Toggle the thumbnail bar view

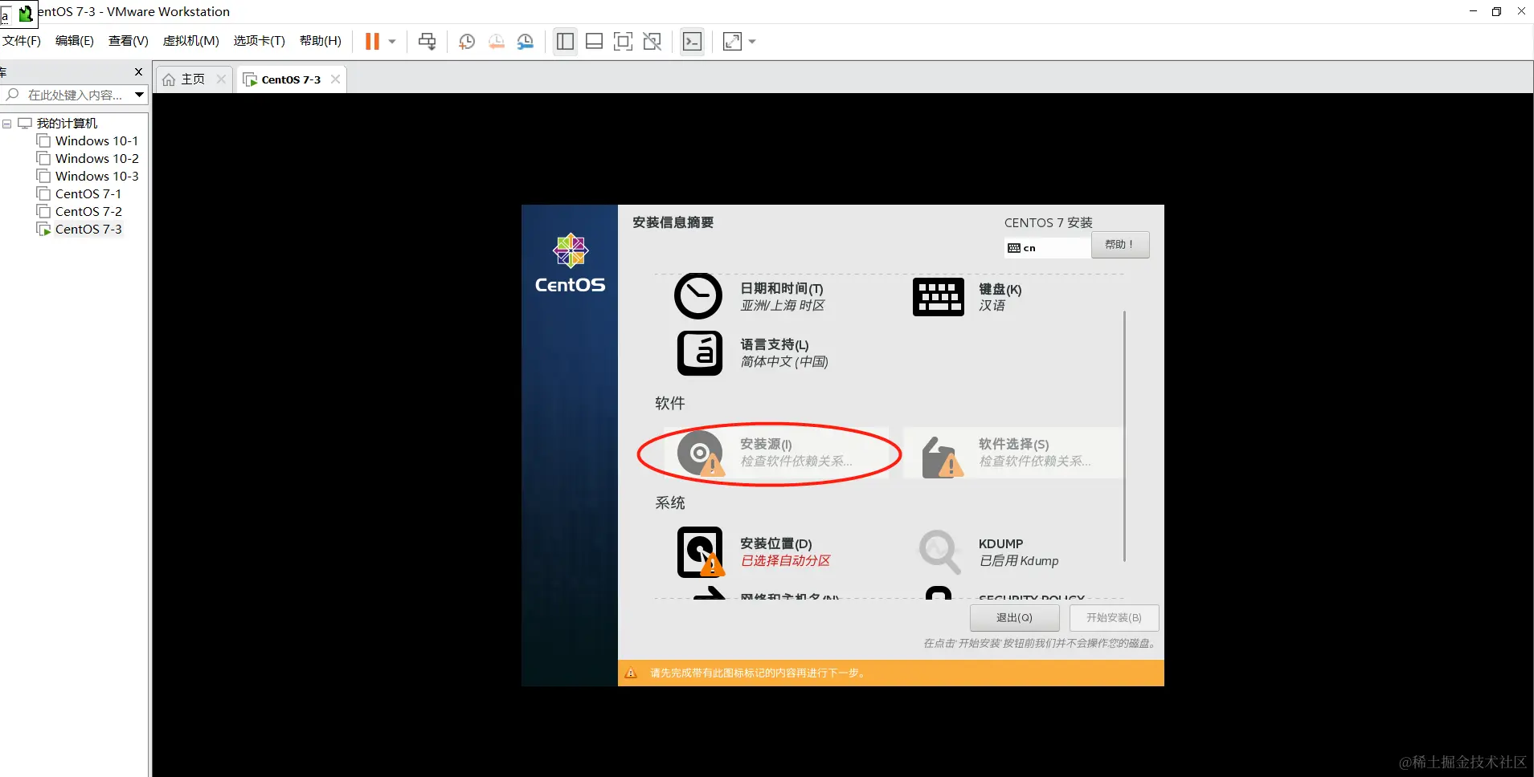[x=595, y=42]
